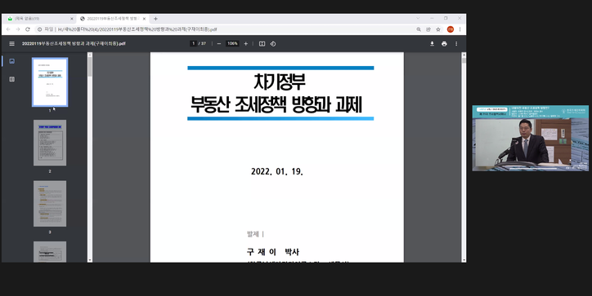Reload the current browser page
This screenshot has height=296, width=592.
pyautogui.click(x=28, y=29)
